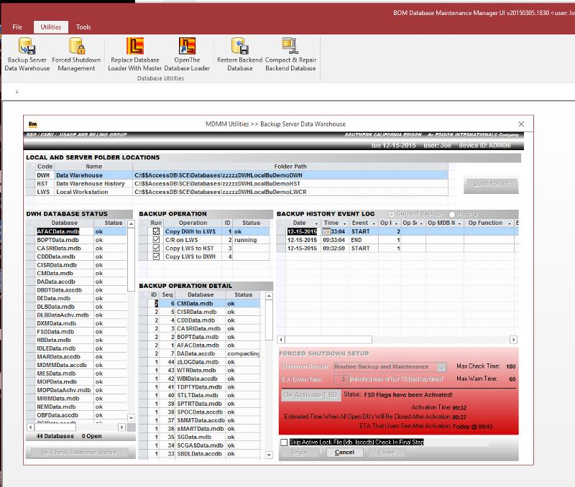575x487 pixels.
Task: Launch Open The Database Loader icon
Action: click(x=188, y=47)
